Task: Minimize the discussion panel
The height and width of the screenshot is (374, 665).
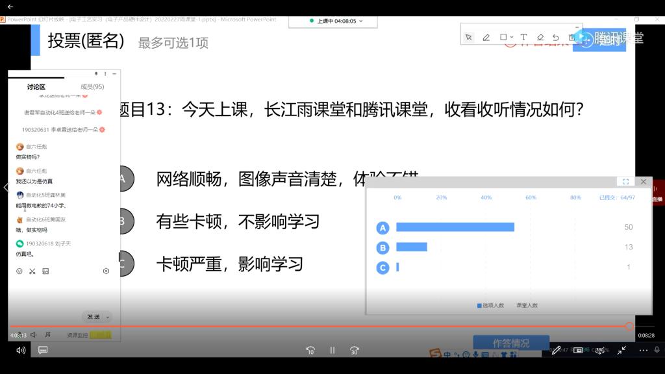Action: [x=114, y=73]
